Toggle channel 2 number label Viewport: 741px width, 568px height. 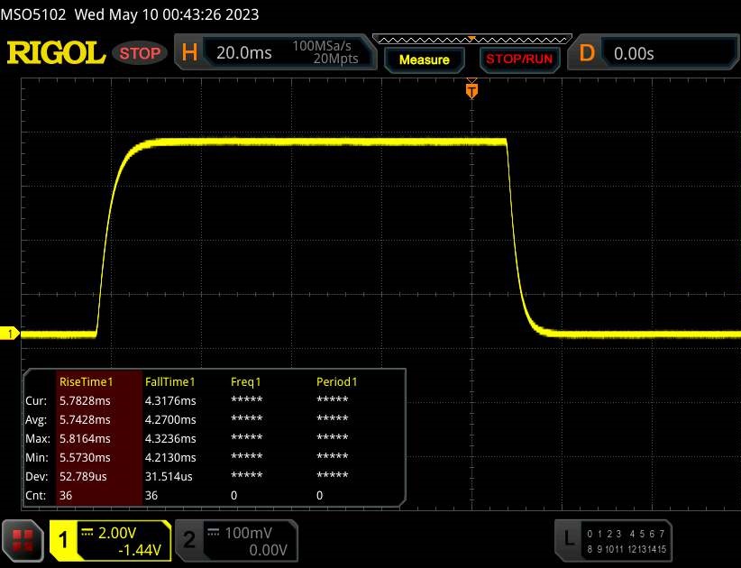point(189,540)
